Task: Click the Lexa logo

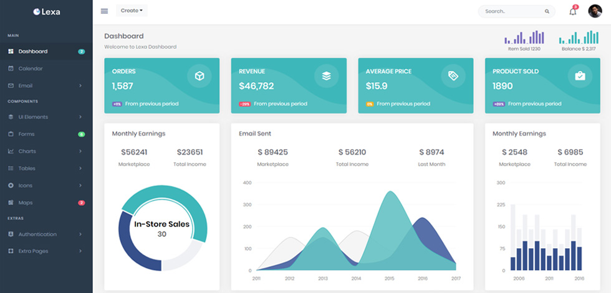Action: pyautogui.click(x=46, y=12)
